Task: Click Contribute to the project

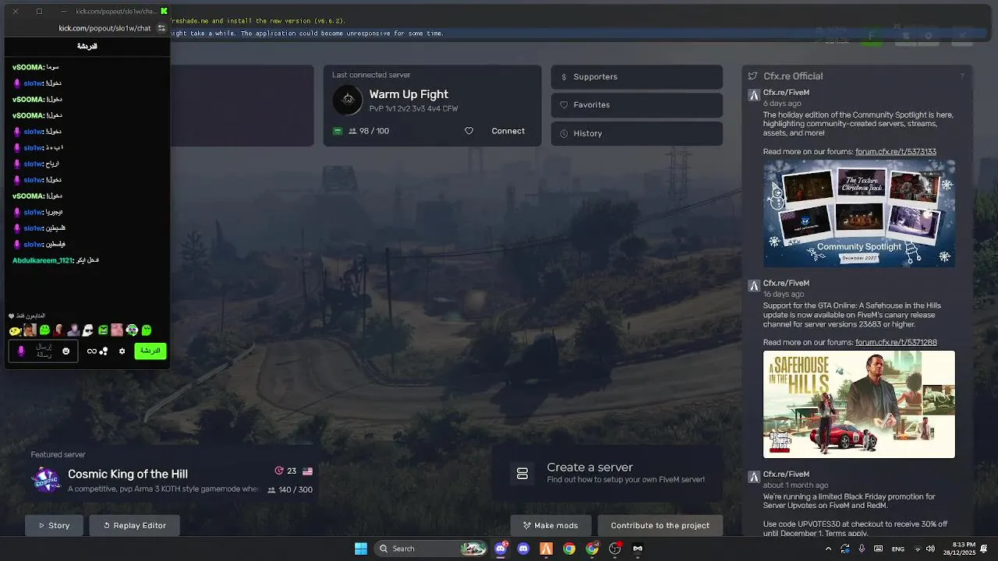Action: pyautogui.click(x=660, y=526)
